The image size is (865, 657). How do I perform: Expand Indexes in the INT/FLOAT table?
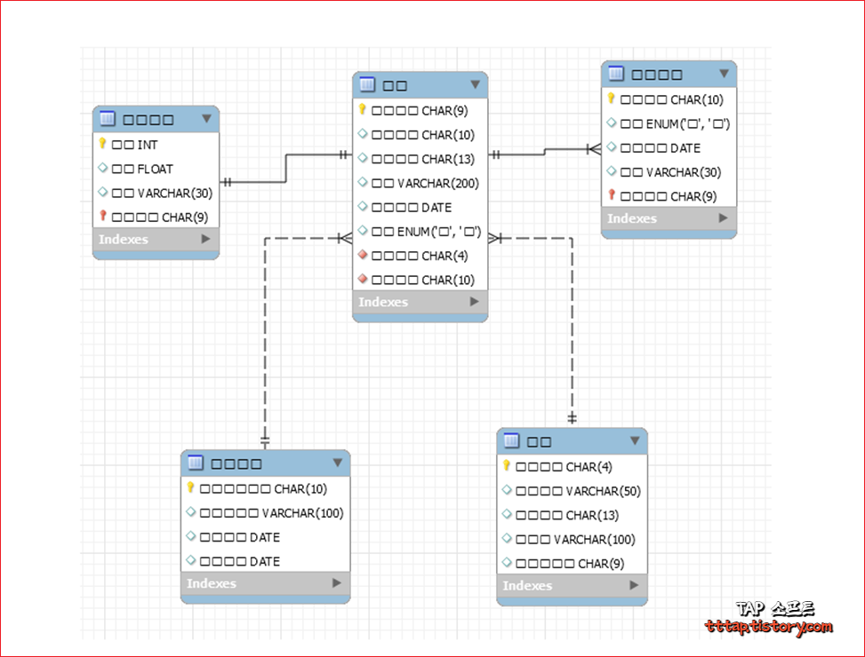[205, 239]
